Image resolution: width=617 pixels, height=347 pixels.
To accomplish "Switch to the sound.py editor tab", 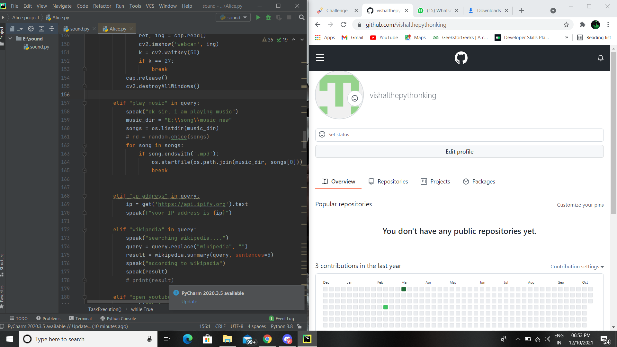I will pos(79,29).
